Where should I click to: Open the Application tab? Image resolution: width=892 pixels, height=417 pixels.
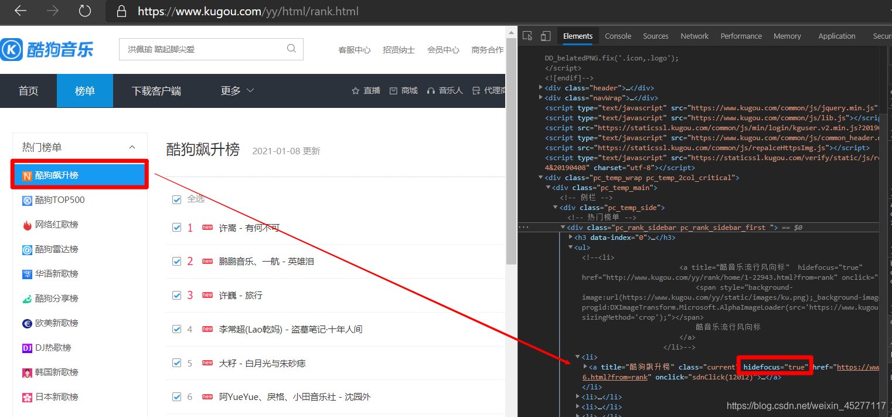[x=836, y=36]
